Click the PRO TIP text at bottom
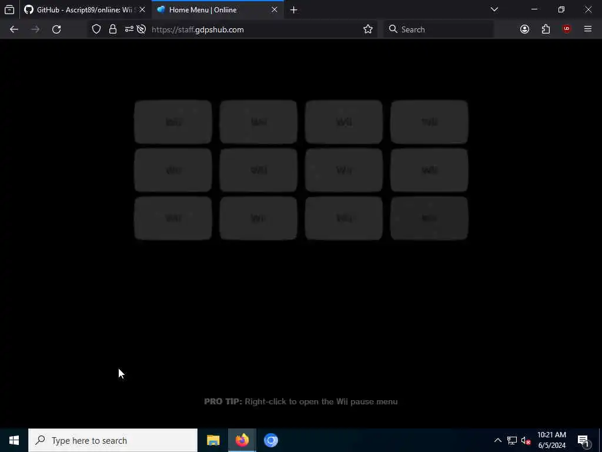This screenshot has height=452, width=602. [x=300, y=401]
